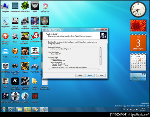The image size is (150, 117).
Task: Select the BIO4 desktop icon
Action: coord(5,83)
